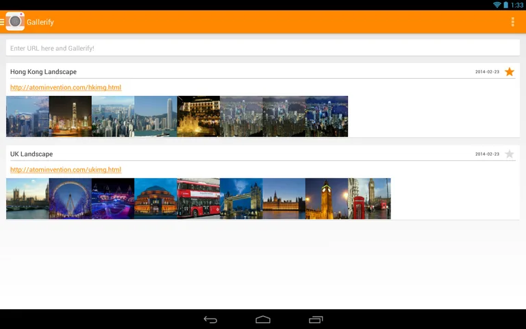
Task: Tap the Android recent apps button
Action: coord(316,319)
